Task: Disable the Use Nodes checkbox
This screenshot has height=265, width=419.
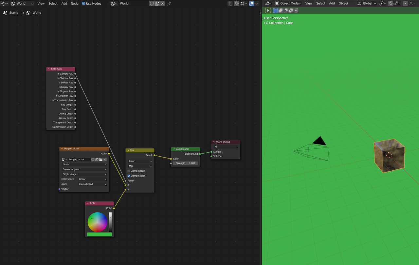Action: (83, 4)
